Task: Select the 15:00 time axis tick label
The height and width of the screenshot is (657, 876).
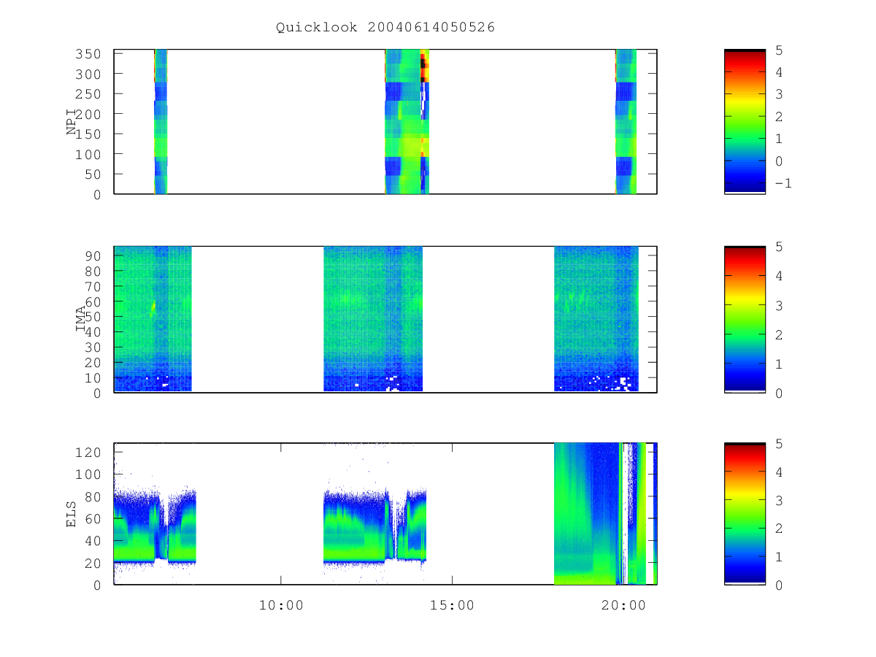Action: (452, 605)
